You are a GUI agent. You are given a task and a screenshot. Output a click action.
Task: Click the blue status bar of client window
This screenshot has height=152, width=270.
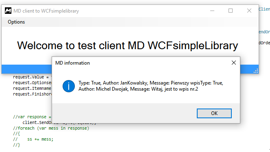pos(27,69)
